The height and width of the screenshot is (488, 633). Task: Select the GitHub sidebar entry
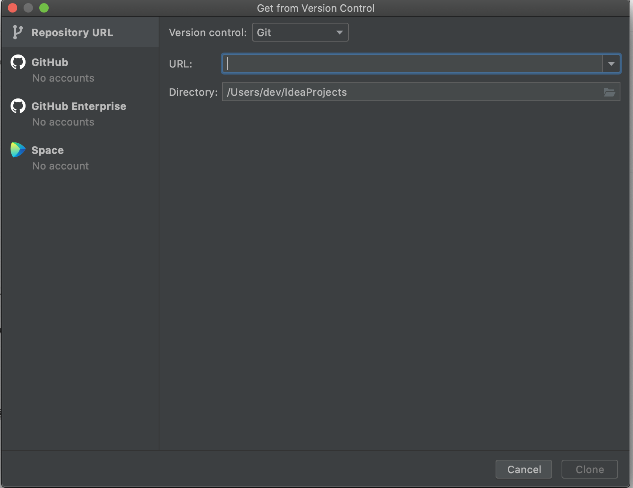tap(80, 69)
